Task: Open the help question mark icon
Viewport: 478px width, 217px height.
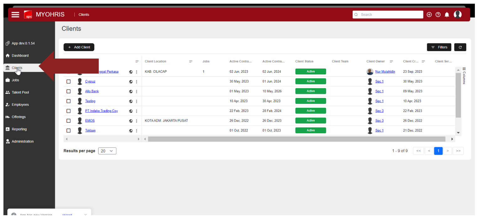Action: tap(438, 15)
